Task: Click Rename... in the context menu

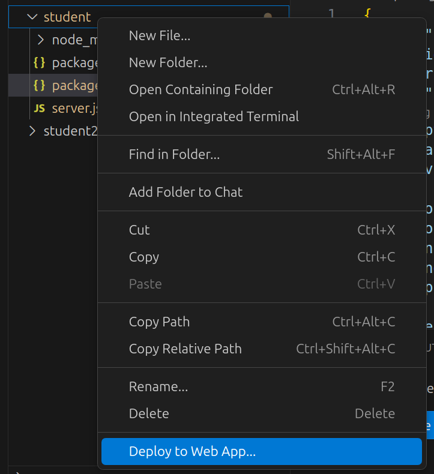Action: click(158, 386)
